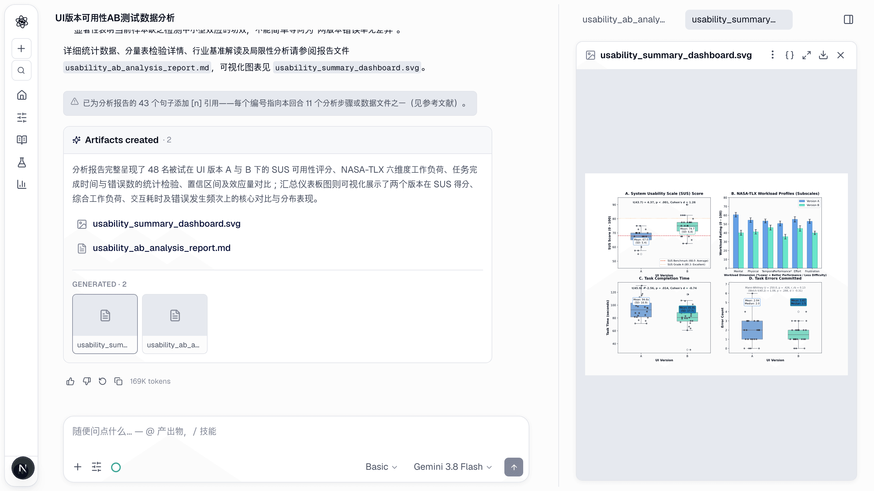
Task: Close the svg preview panel
Action: pyautogui.click(x=840, y=55)
